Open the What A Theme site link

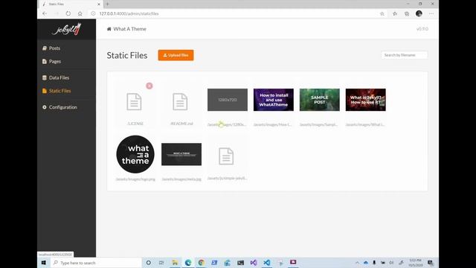129,29
